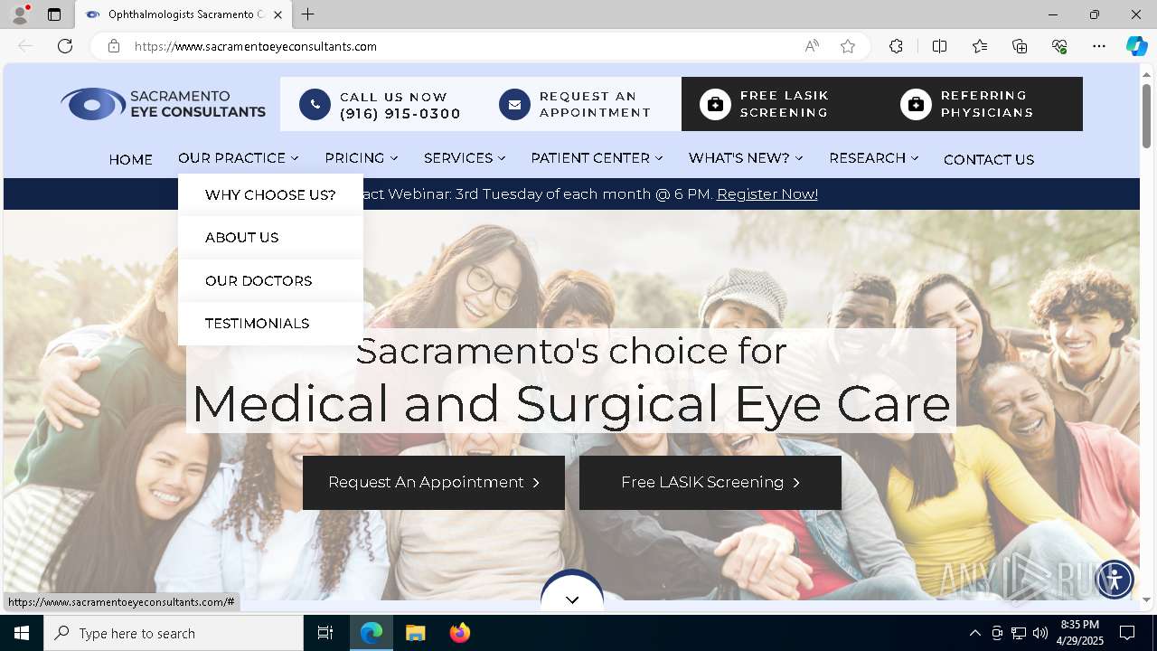Reload the page with the refresh icon
1157x651 pixels.
(x=65, y=46)
